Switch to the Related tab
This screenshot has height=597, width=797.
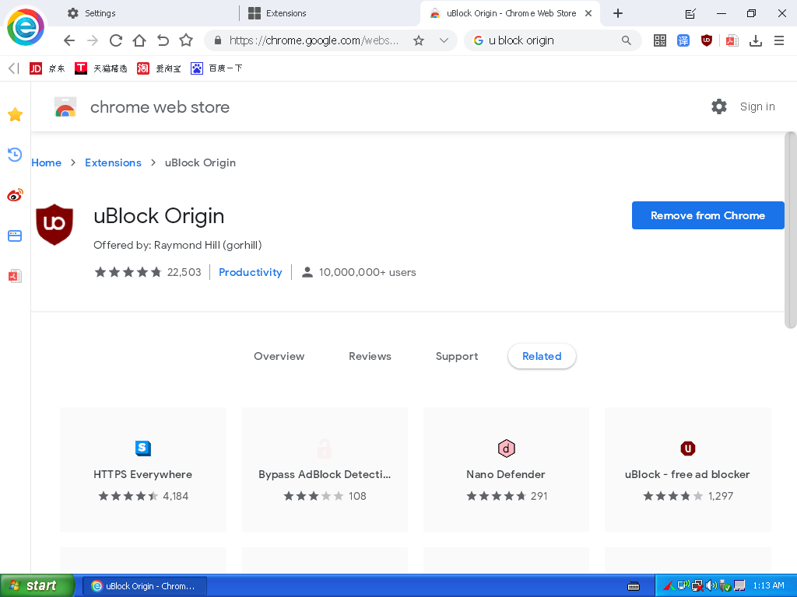pos(542,356)
